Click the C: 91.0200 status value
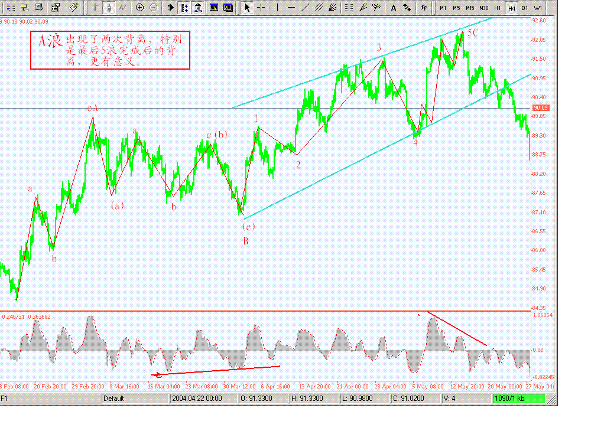The width and height of the screenshot is (604, 431). coord(415,399)
